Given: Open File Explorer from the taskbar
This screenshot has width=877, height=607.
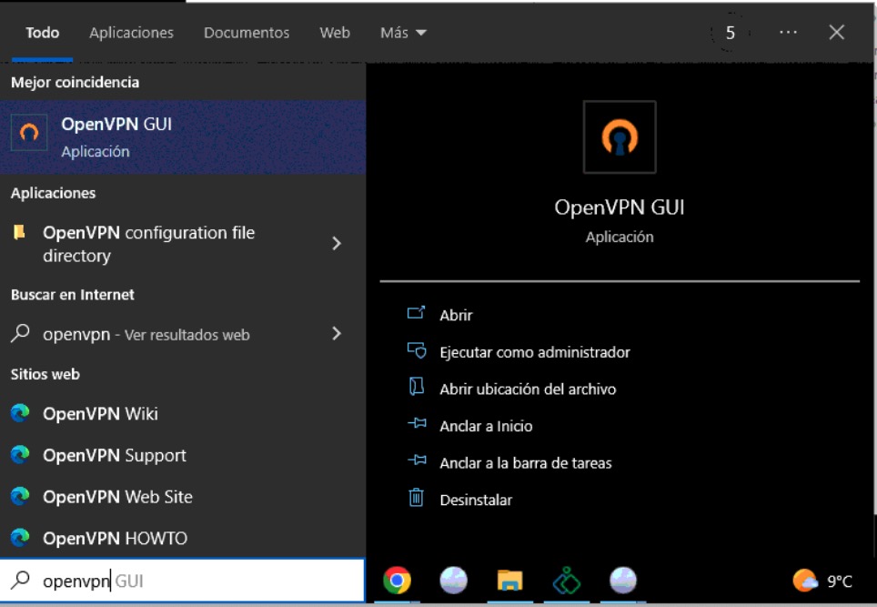Looking at the screenshot, I should (x=509, y=581).
